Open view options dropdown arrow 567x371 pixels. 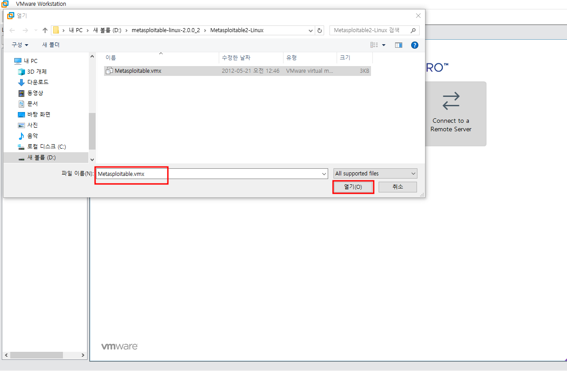click(x=384, y=45)
